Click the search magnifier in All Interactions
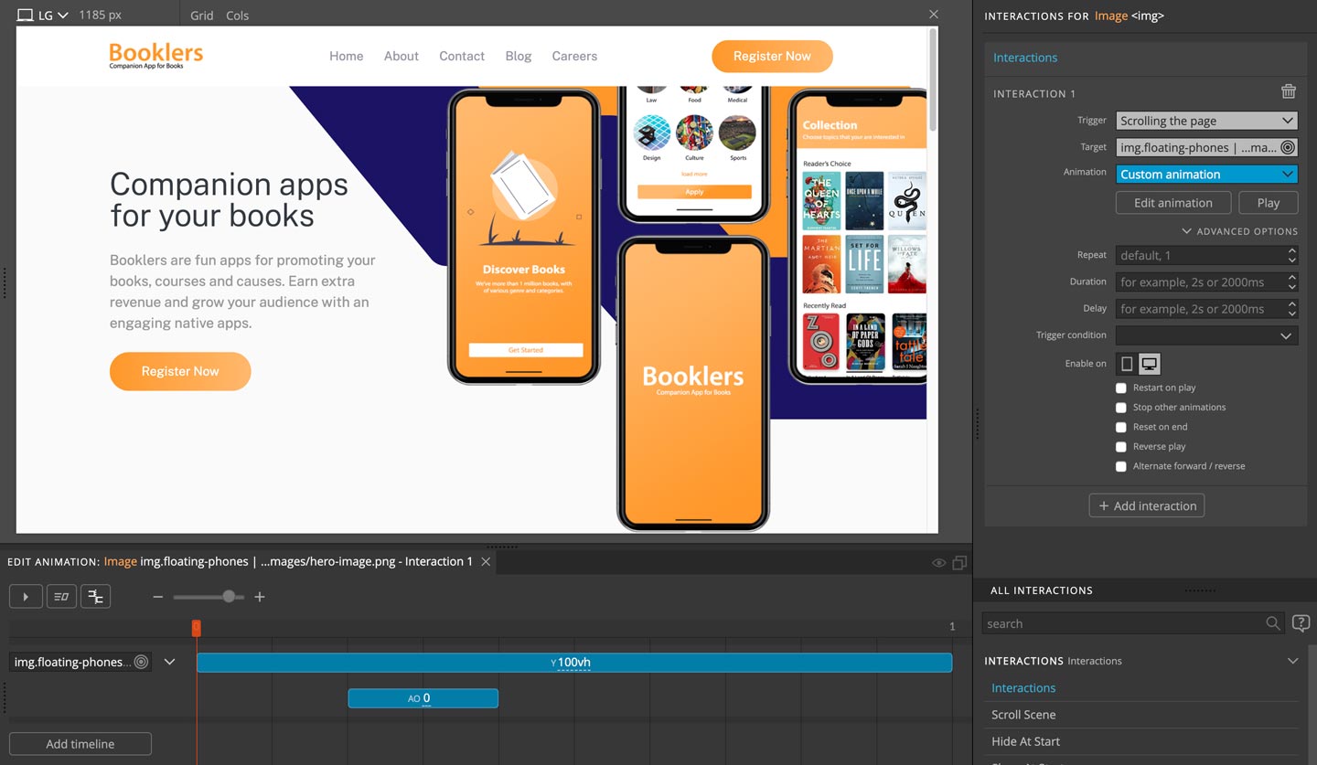This screenshot has height=765, width=1317. (1272, 623)
